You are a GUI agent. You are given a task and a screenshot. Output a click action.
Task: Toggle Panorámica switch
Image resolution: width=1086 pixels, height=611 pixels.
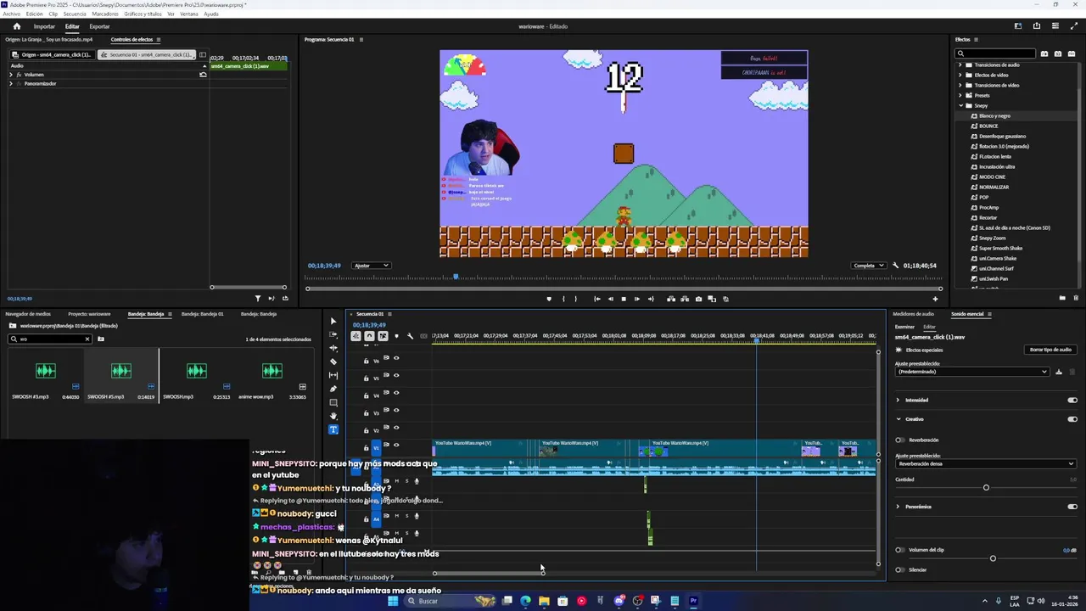1072,507
